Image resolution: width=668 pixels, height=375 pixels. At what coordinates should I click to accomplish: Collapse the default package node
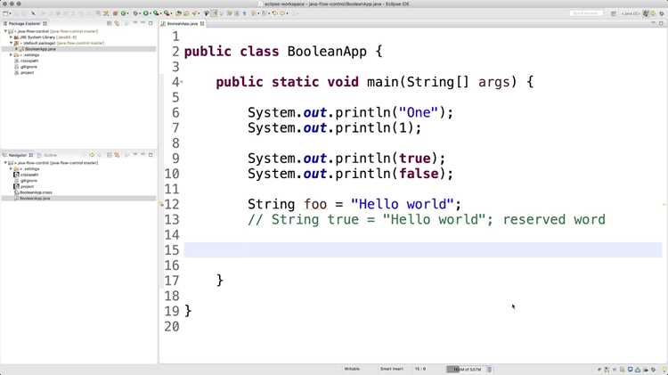point(11,43)
